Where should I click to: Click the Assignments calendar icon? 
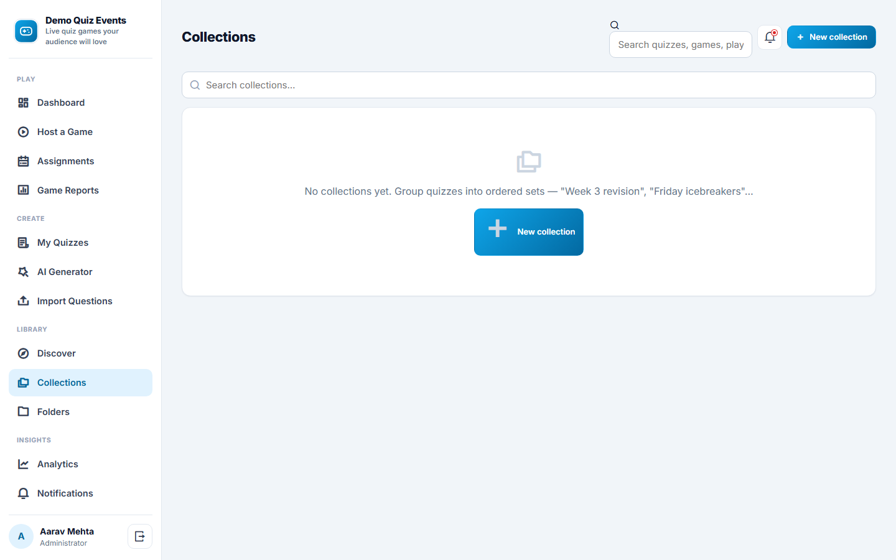pyautogui.click(x=23, y=161)
